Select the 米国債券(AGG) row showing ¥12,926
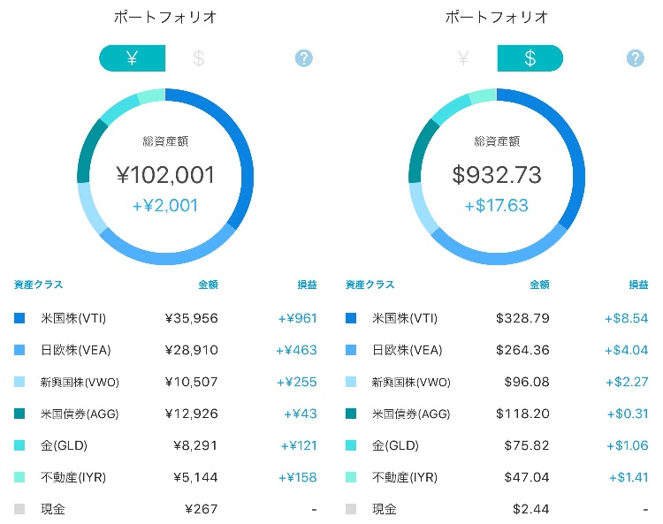The height and width of the screenshot is (524, 663). point(165,414)
